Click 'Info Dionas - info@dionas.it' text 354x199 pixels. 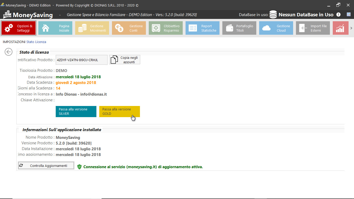click(x=81, y=94)
